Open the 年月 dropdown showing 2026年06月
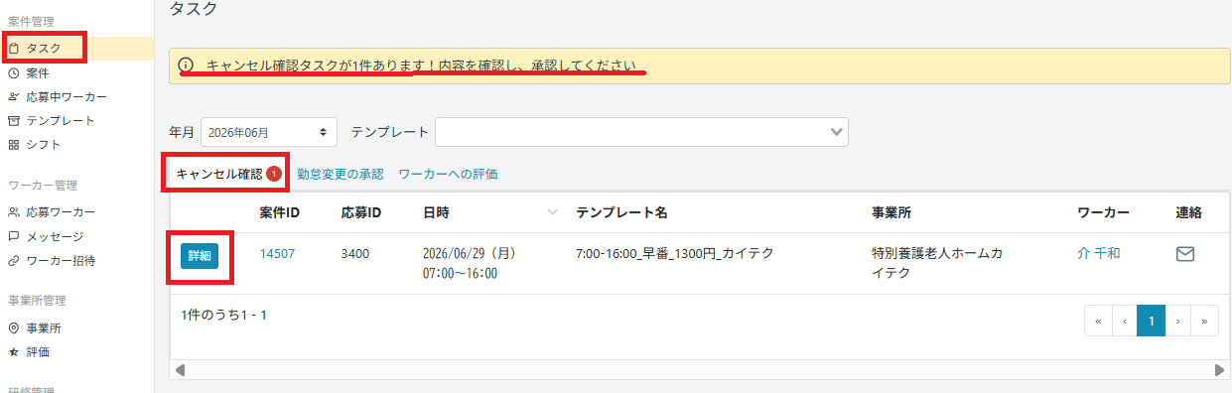This screenshot has height=393, width=1232. (x=268, y=131)
